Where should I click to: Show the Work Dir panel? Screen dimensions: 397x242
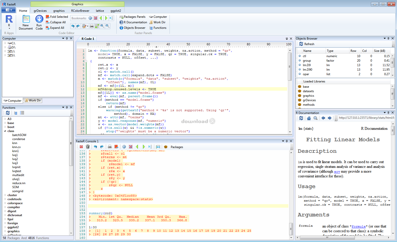[157, 22]
